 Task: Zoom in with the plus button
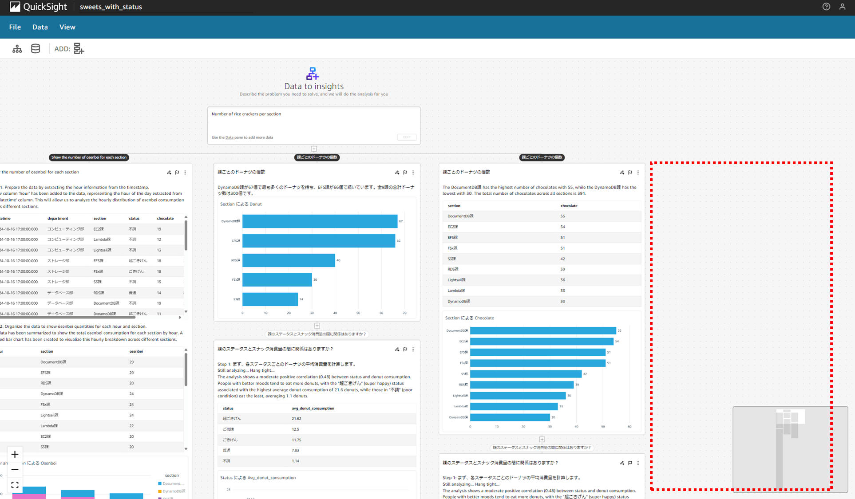[15, 454]
